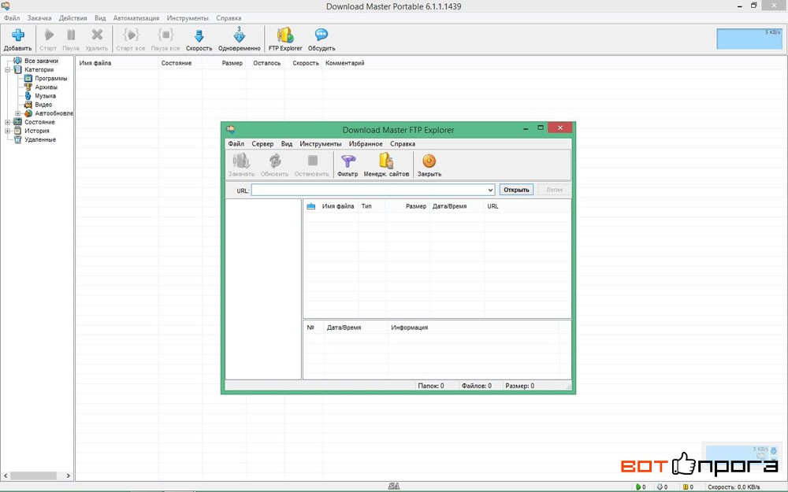Image resolution: width=788 pixels, height=492 pixels.
Task: Click the Старт play icon in main toolbar
Action: 49,35
